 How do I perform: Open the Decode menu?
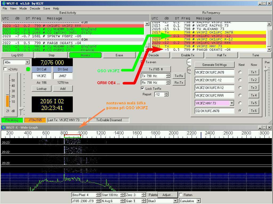coord(35,8)
